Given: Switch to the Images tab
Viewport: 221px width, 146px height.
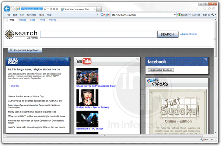Looking at the screenshot, I should (x=22, y=20).
